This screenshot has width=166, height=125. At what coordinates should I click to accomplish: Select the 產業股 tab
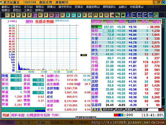pos(96,109)
